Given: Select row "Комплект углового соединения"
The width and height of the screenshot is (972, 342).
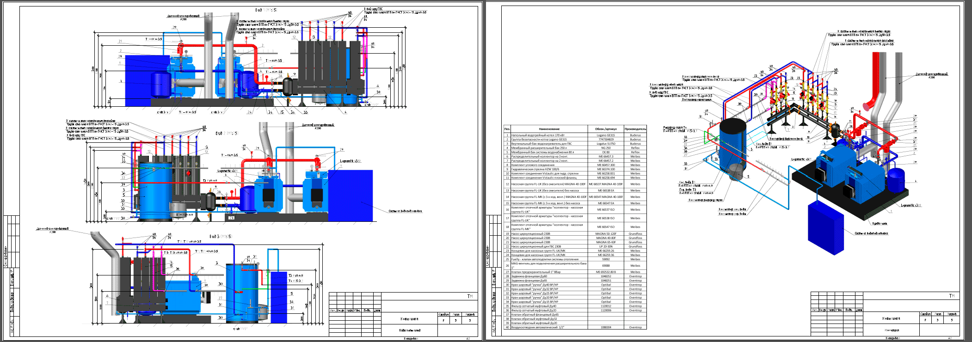Looking at the screenshot, I should coord(575,165).
